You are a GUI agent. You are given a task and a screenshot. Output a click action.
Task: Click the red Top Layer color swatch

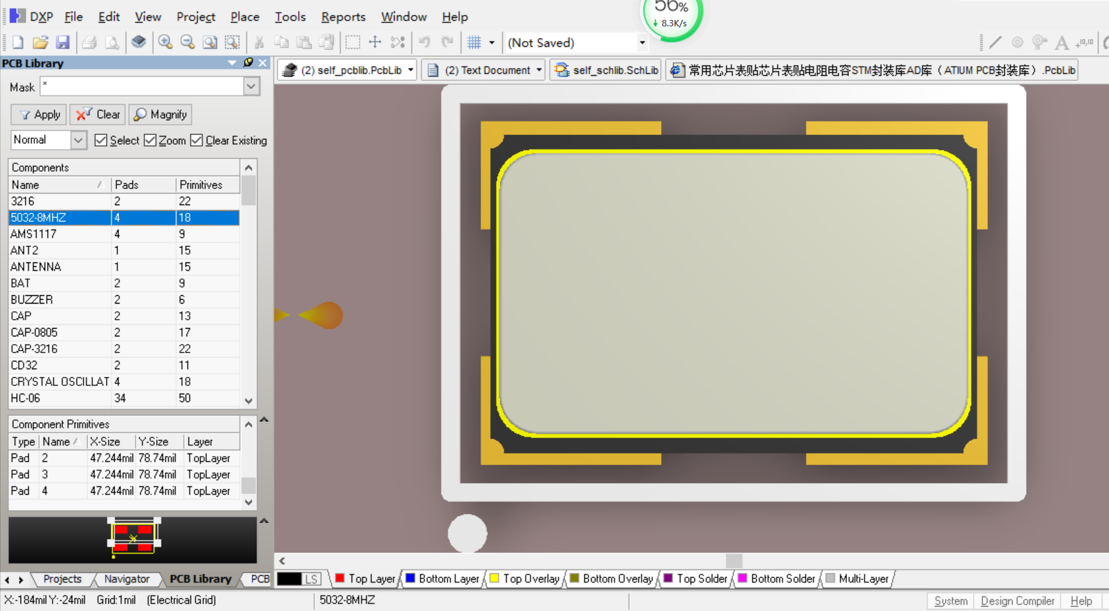pyautogui.click(x=340, y=578)
